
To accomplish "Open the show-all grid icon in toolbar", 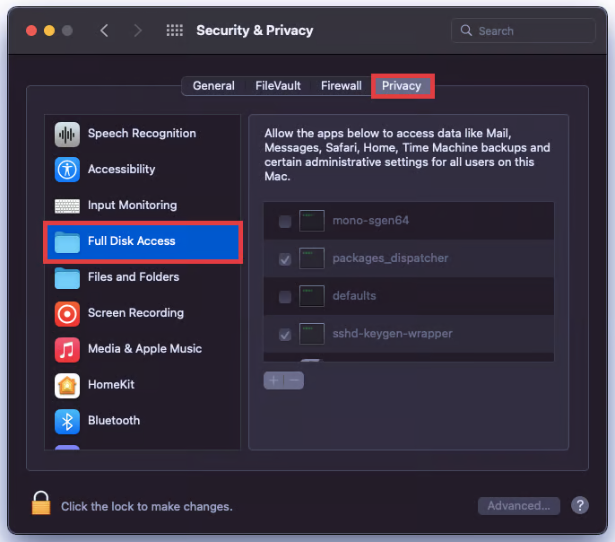I will (175, 31).
